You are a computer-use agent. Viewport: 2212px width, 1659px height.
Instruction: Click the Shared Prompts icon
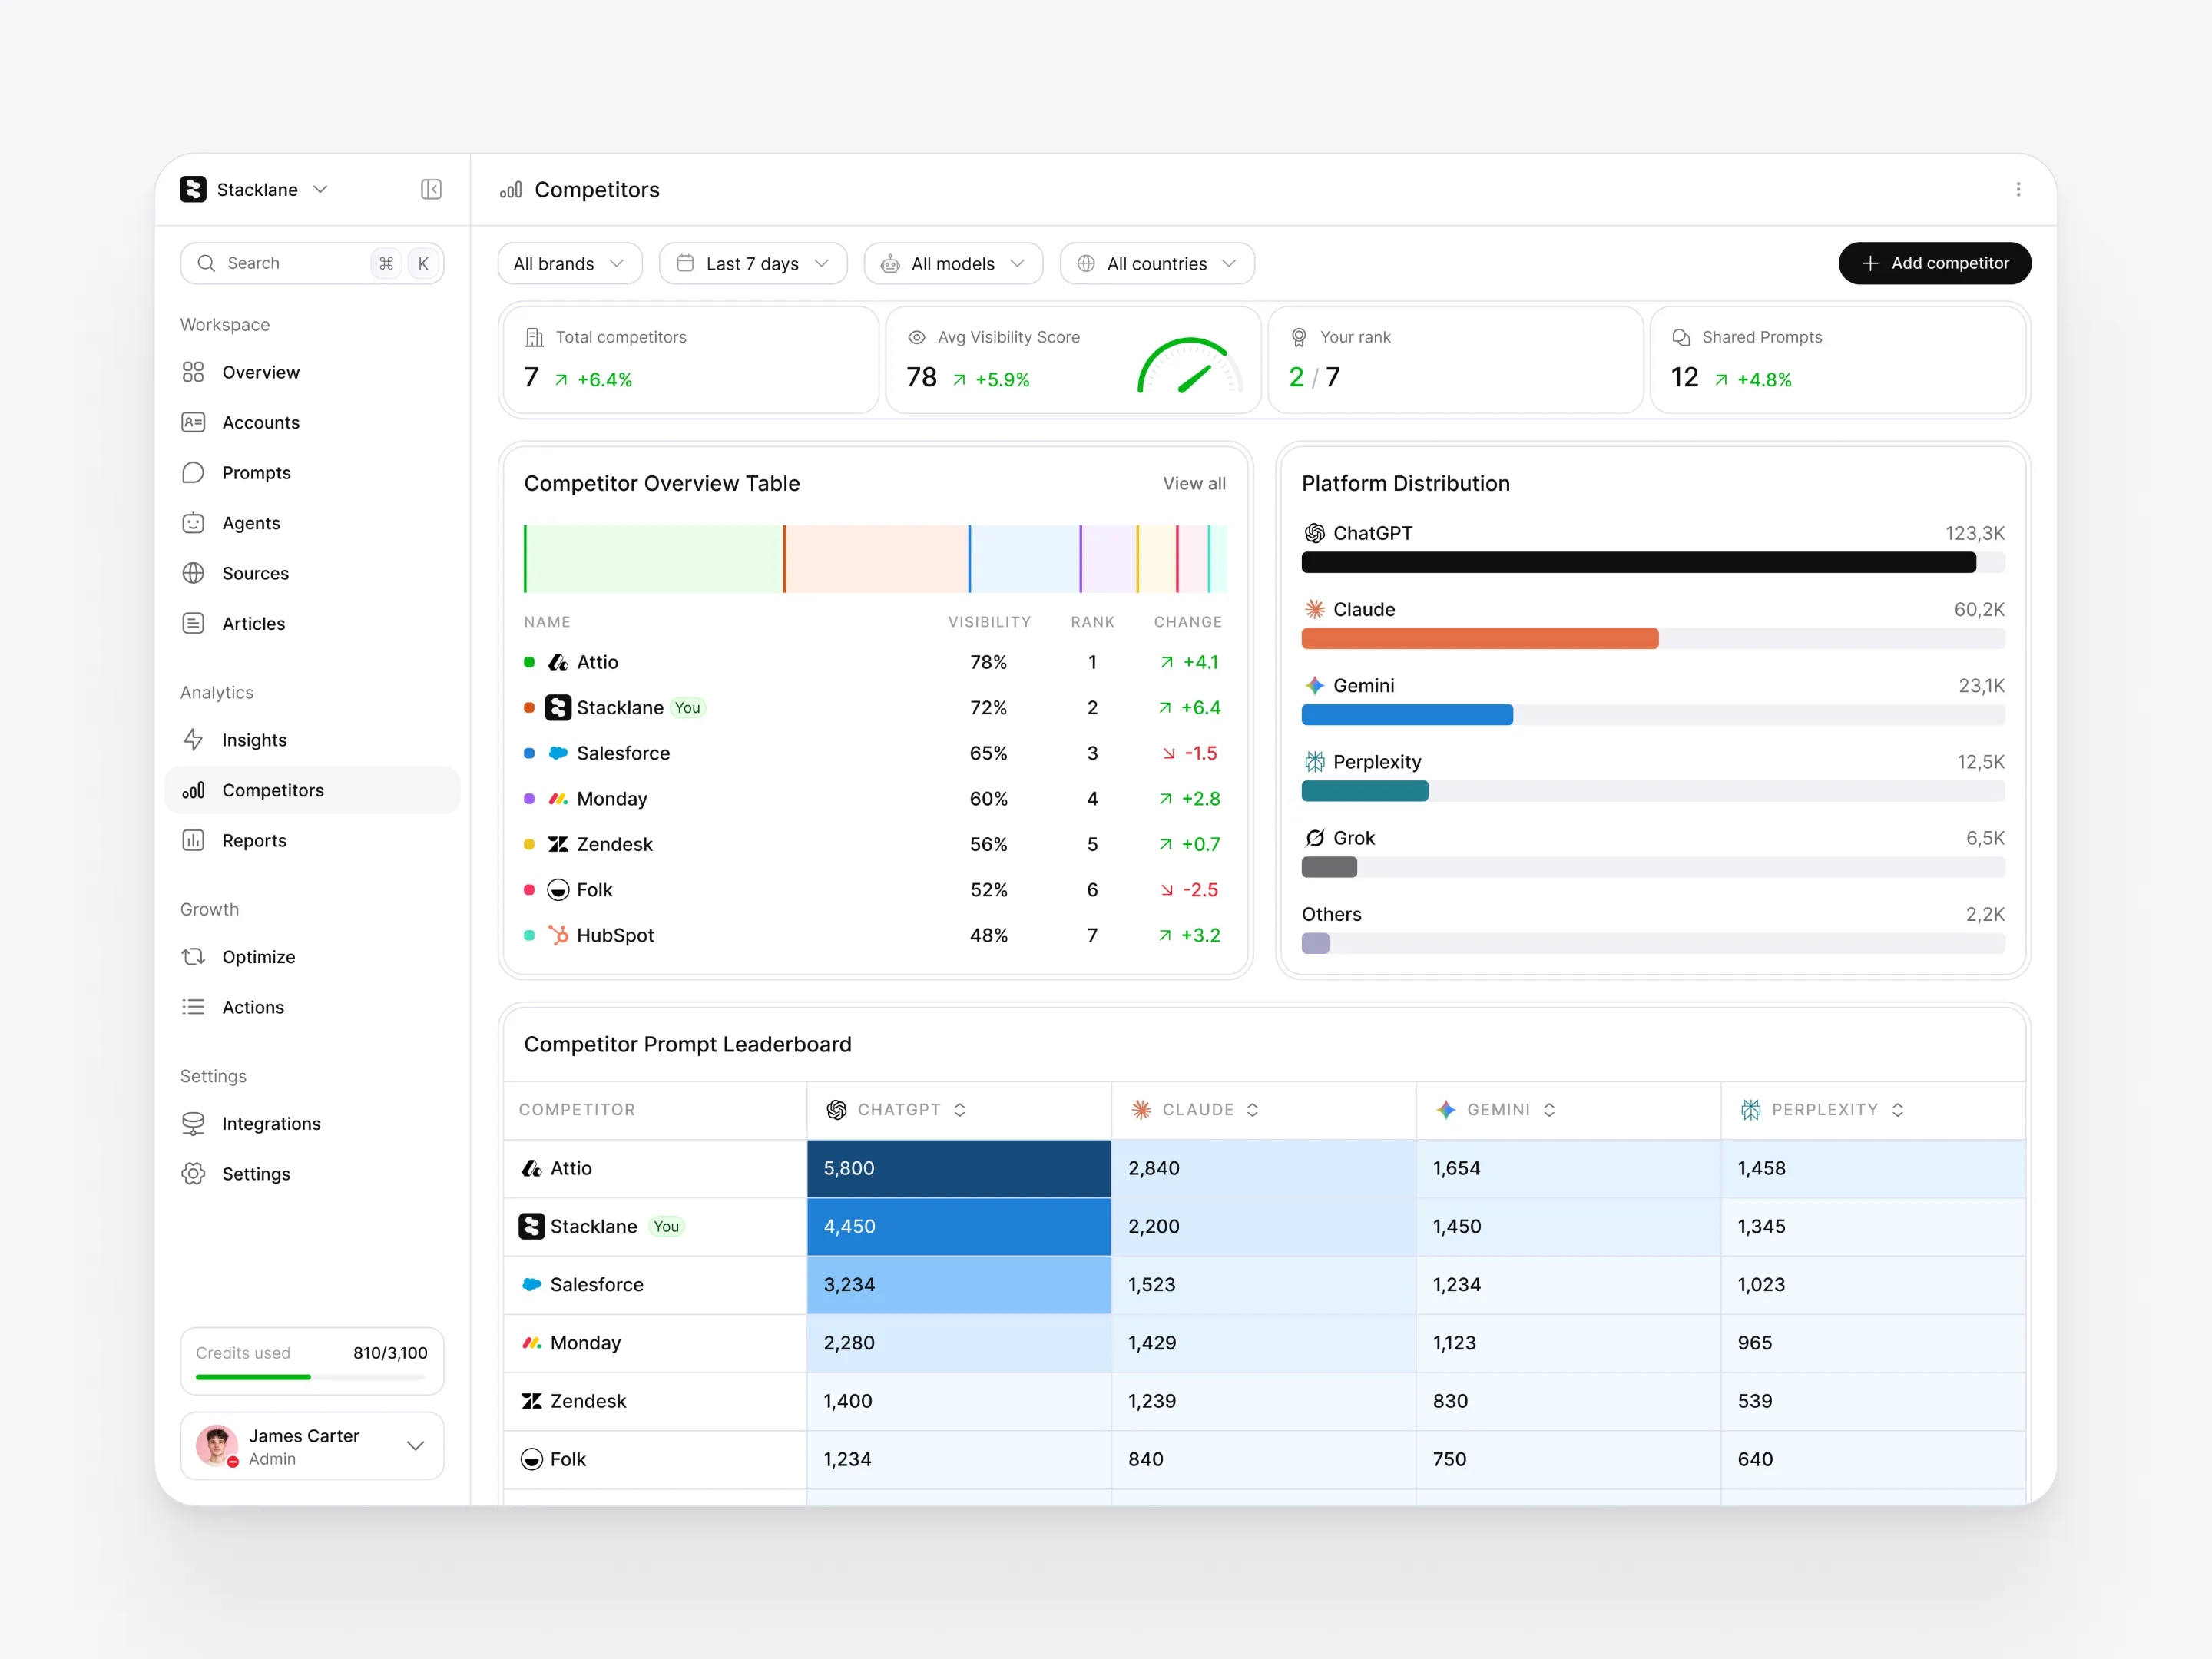coord(1680,337)
